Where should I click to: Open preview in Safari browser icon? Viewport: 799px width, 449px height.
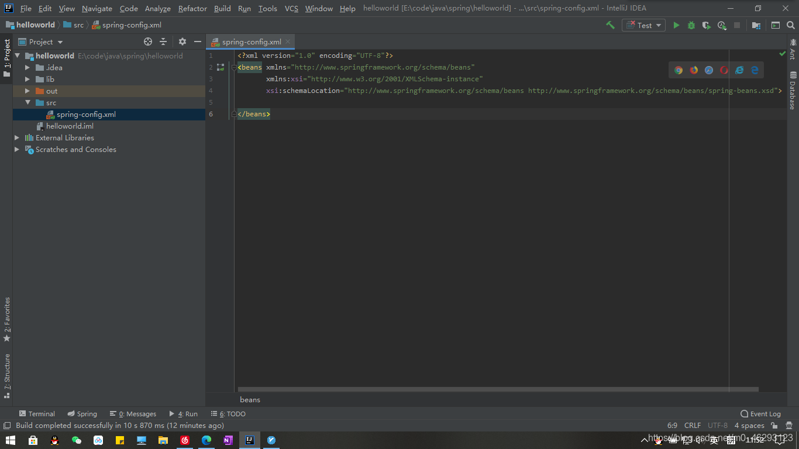coord(709,70)
